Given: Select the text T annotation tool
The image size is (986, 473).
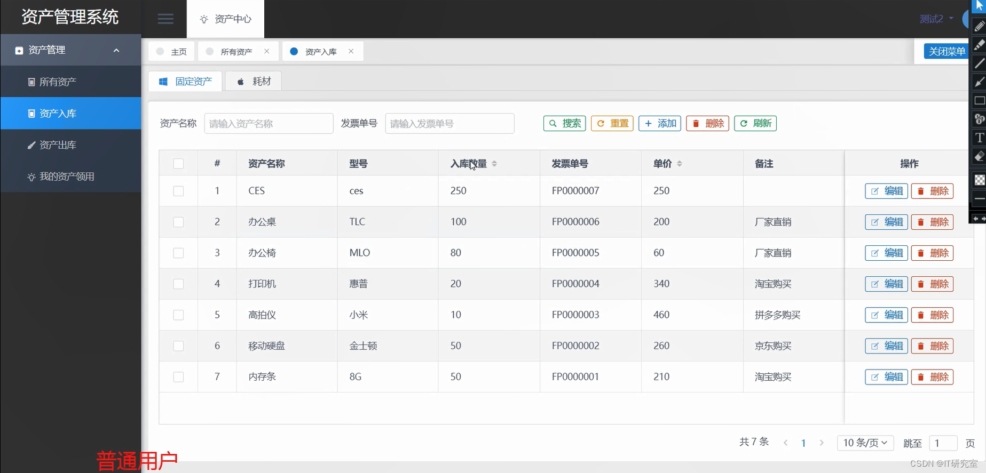Looking at the screenshot, I should (979, 138).
